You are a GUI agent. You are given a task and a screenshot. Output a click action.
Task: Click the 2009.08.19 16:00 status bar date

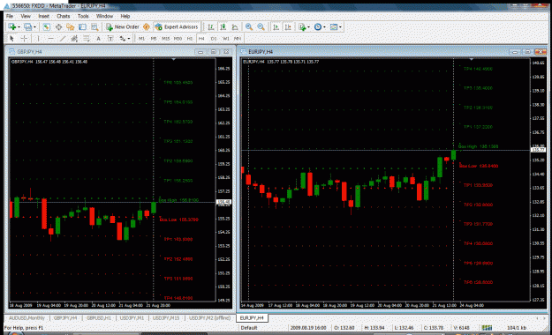coord(308,328)
